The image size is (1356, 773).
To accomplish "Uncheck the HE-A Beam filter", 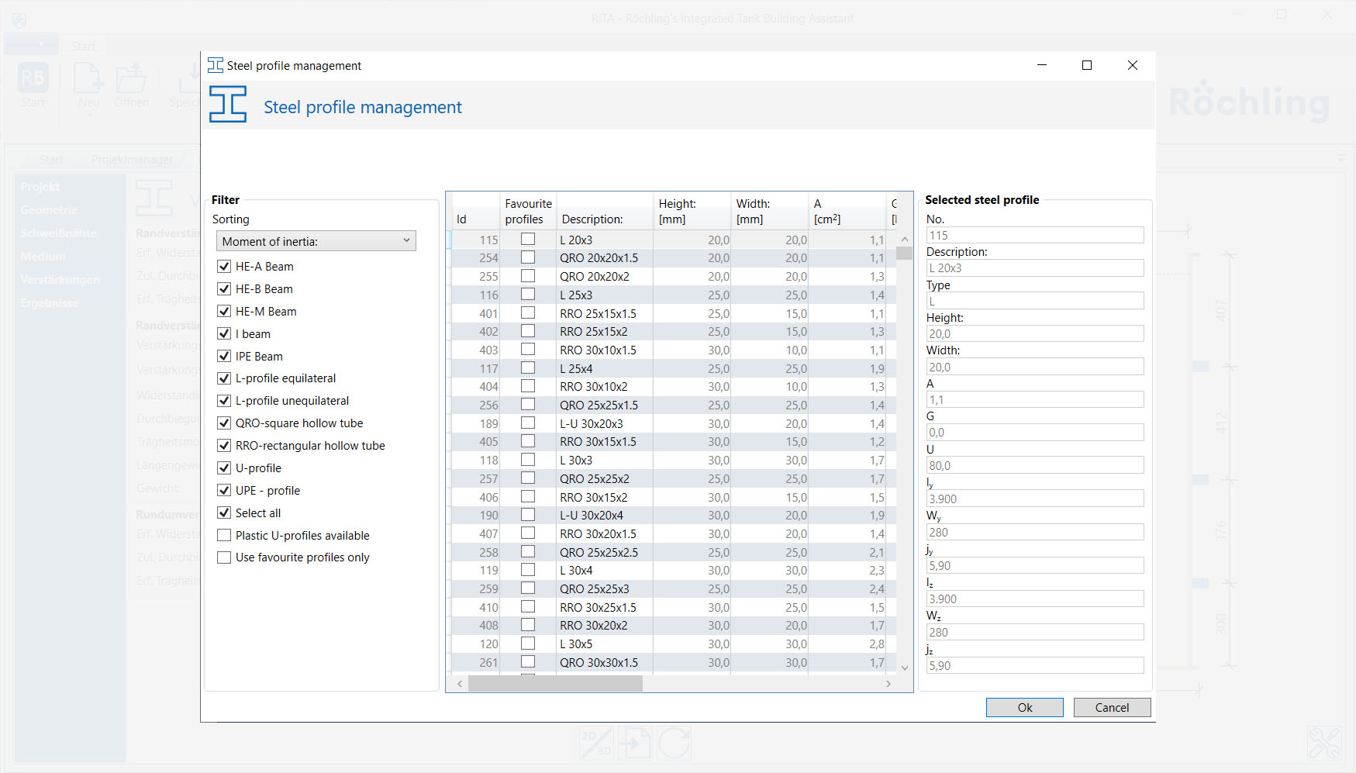I will [x=224, y=267].
